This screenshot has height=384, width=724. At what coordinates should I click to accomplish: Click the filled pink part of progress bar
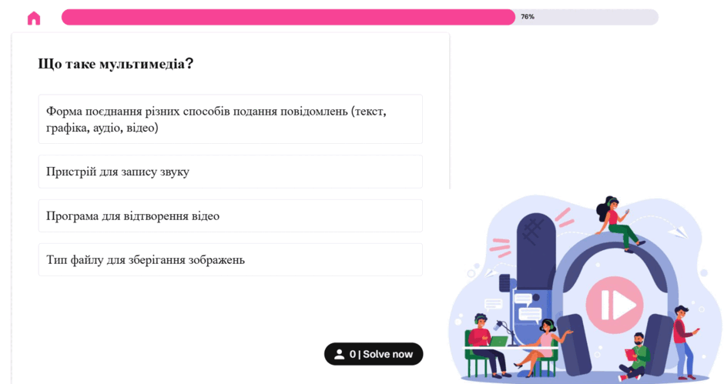click(x=288, y=17)
